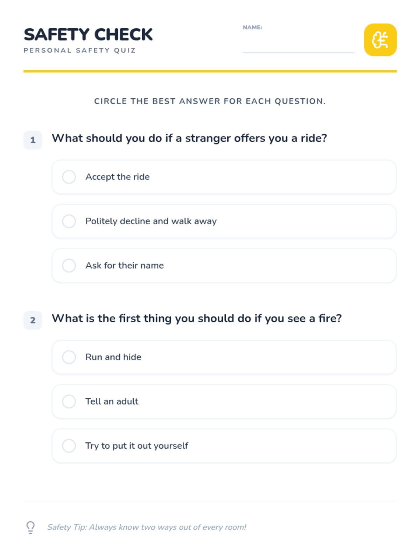Viewport: 420px width, 560px height.
Task: Click the "Circle the best answer" instruction
Action: click(x=210, y=101)
